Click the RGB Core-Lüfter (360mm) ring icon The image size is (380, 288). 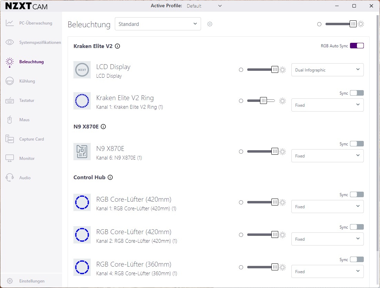click(82, 267)
